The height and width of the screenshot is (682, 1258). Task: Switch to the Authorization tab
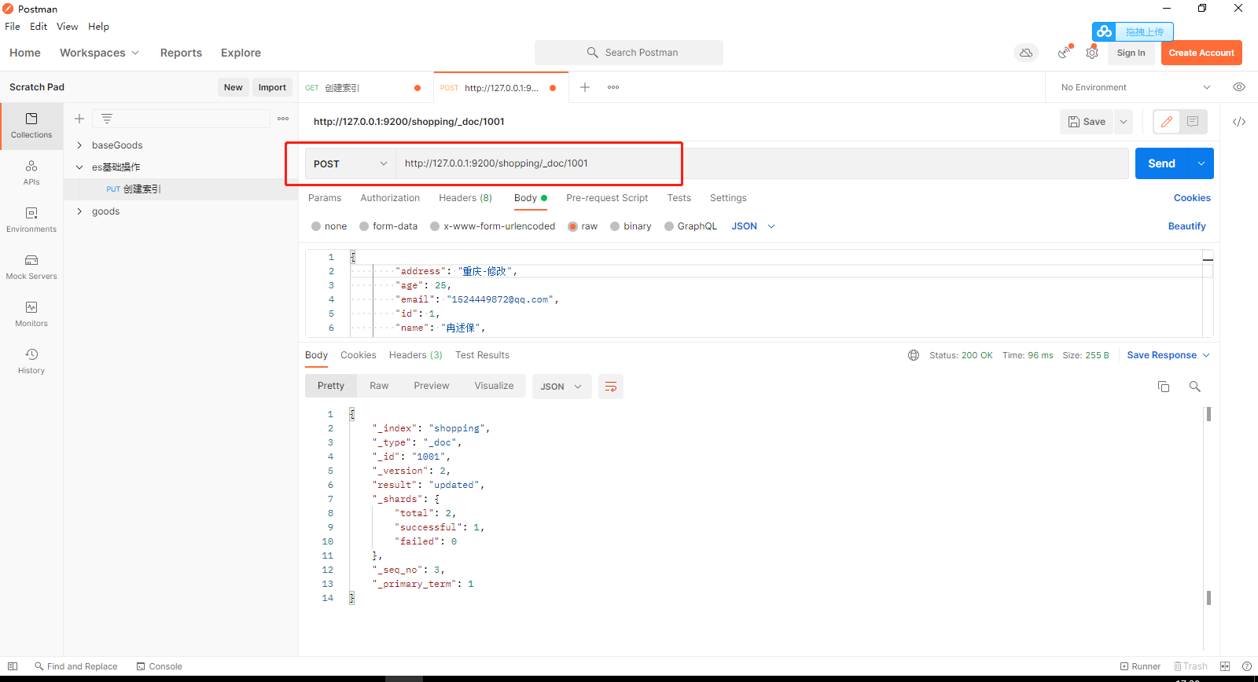[390, 198]
